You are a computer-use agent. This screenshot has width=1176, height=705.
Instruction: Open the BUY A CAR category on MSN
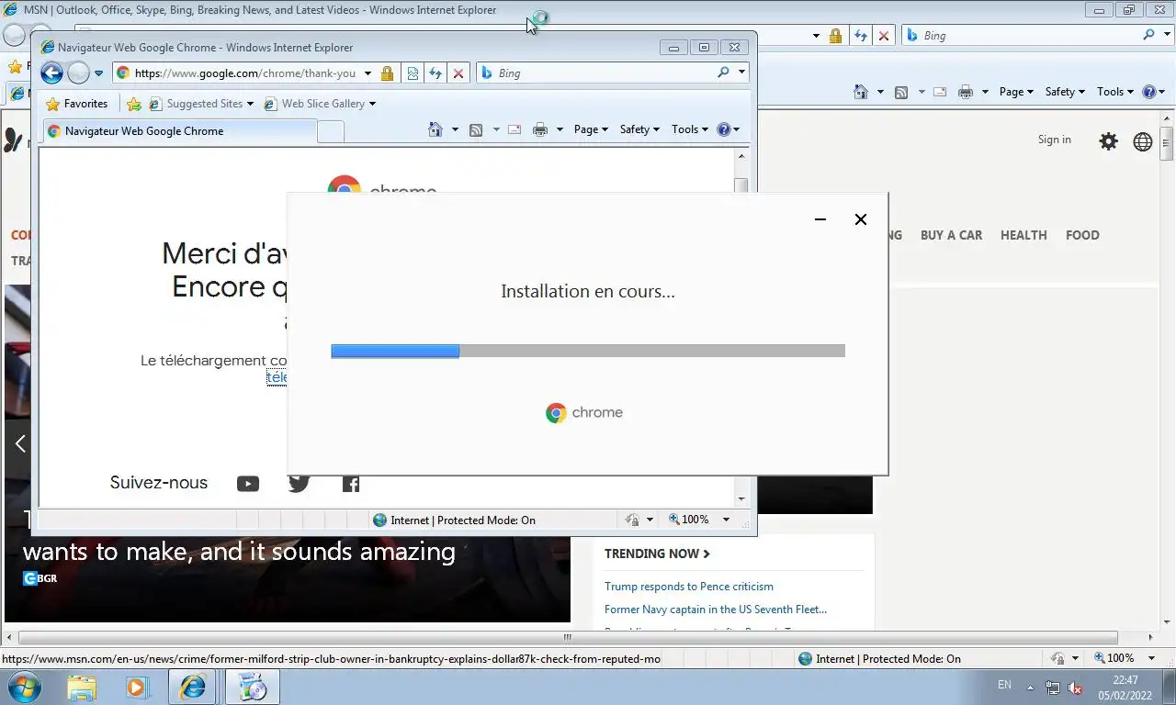click(951, 235)
